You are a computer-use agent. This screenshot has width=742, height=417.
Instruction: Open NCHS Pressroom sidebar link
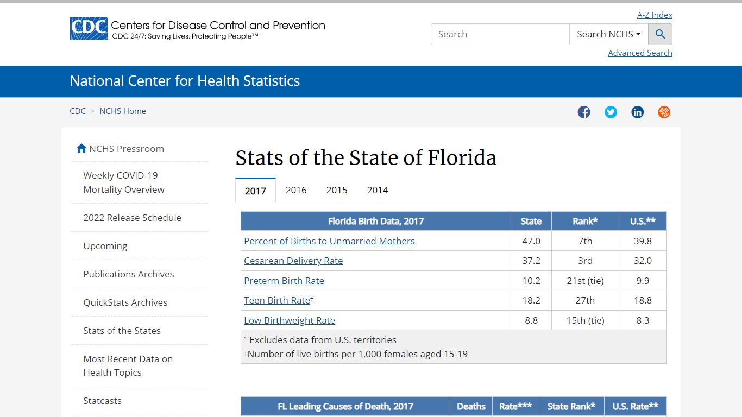127,149
